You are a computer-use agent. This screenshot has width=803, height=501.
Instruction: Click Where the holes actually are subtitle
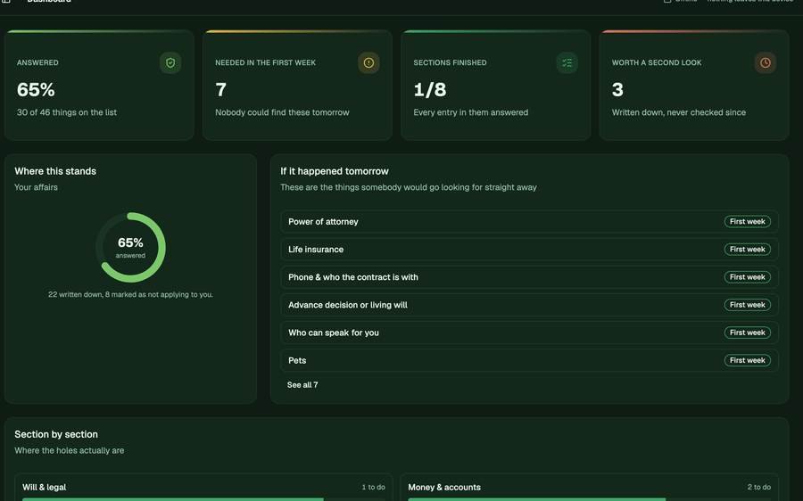(x=69, y=450)
